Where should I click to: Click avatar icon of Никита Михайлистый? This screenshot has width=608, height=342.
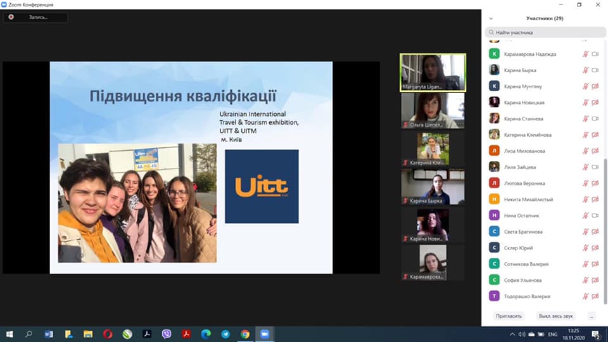[x=494, y=199]
